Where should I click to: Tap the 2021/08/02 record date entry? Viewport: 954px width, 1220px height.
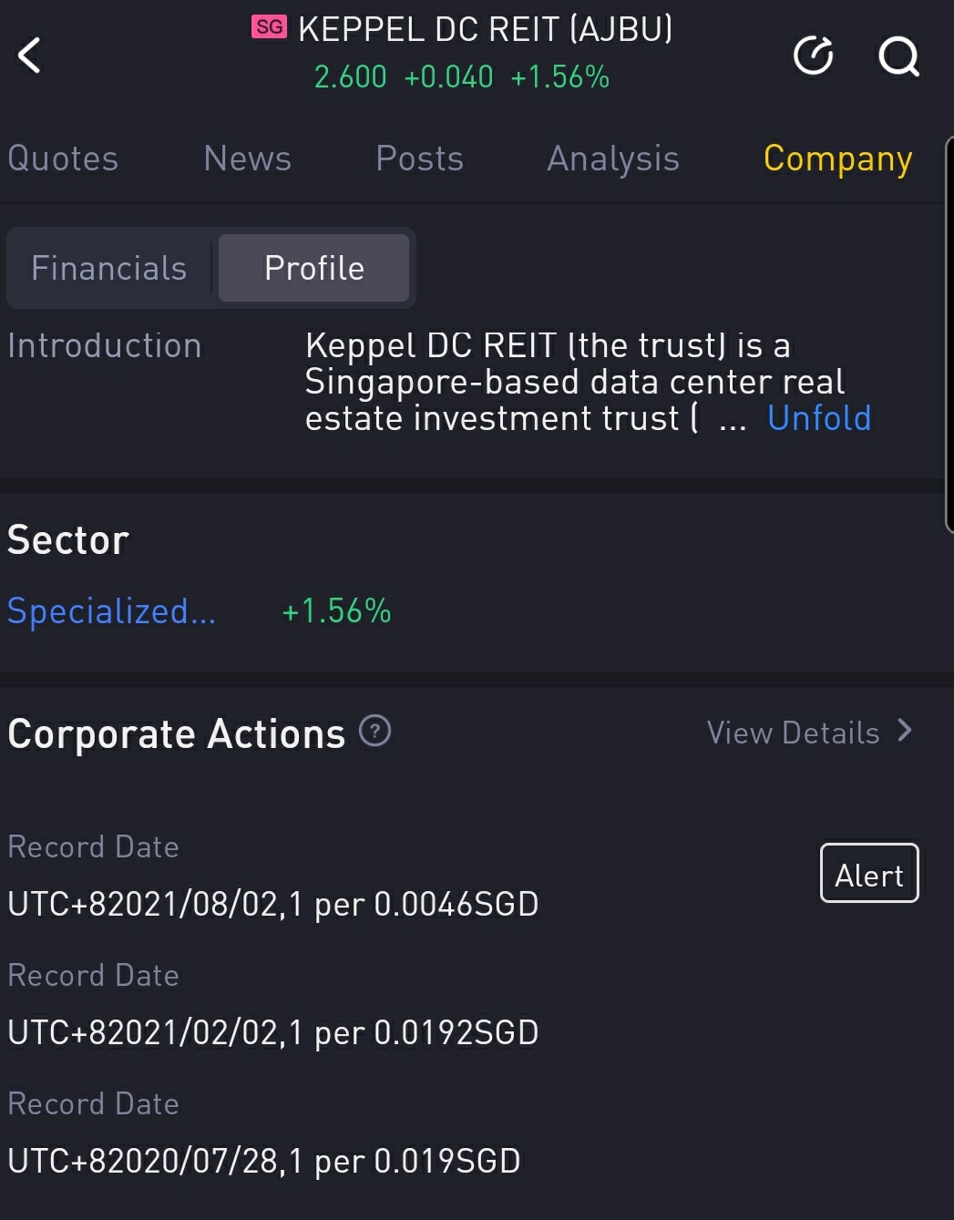[272, 904]
